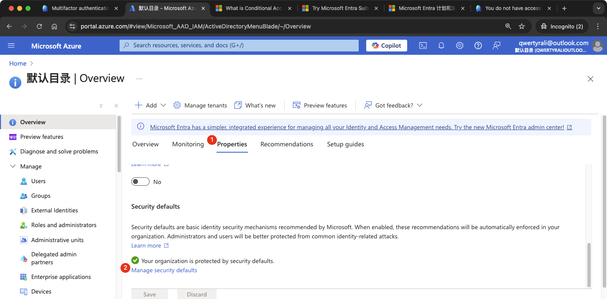Switch to the Try Microsoft Entra Suite tab

point(340,8)
